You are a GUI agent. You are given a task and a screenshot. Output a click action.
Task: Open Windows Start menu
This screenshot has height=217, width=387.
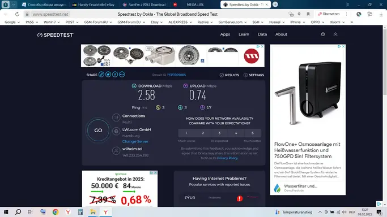[6, 212]
